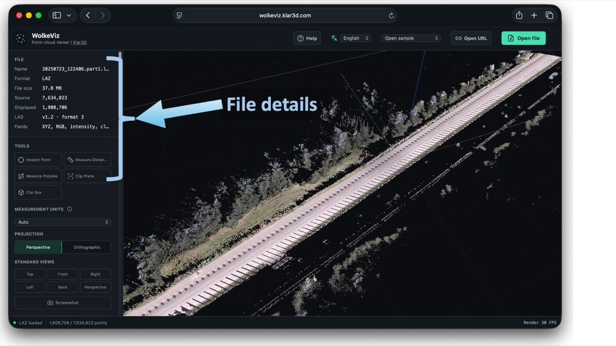Set standard view to Left
The height and width of the screenshot is (346, 616).
coord(30,287)
